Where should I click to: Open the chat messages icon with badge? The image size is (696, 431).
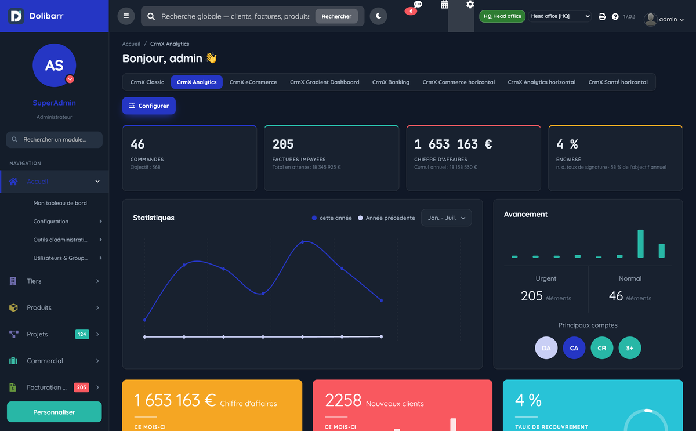418,5
